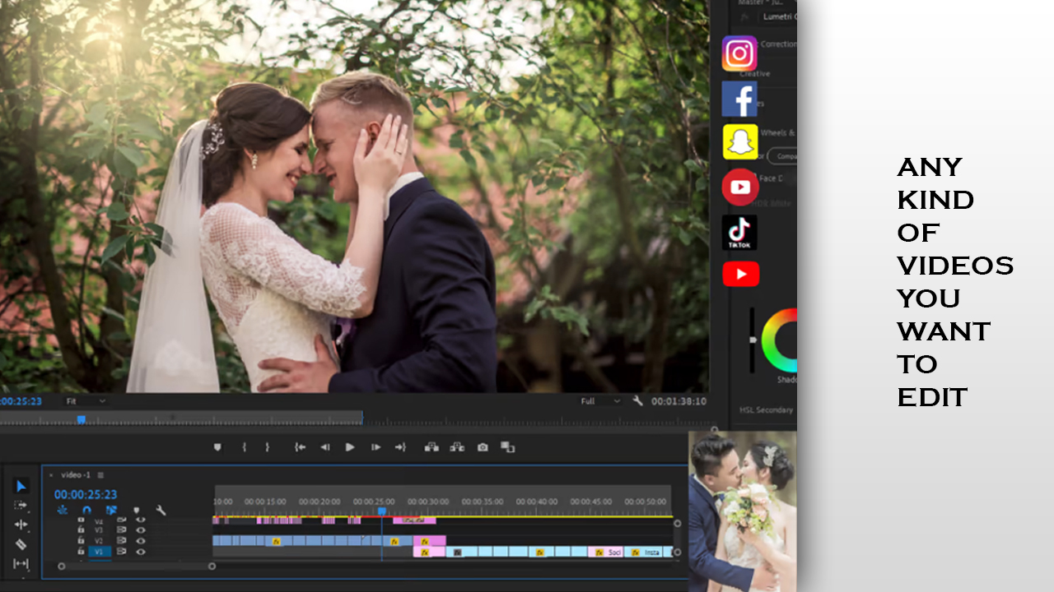Expand the HSL Secondary section
Viewport: 1054px width, 592px height.
[x=766, y=409]
